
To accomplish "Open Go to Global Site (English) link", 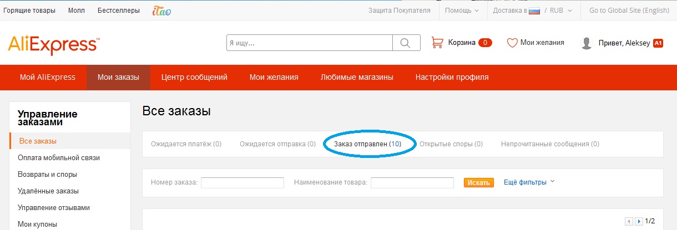I will 629,11.
